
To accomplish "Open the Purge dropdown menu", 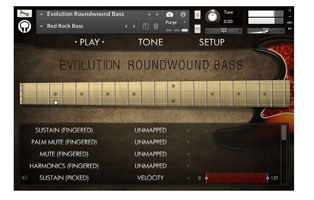I will [x=185, y=22].
